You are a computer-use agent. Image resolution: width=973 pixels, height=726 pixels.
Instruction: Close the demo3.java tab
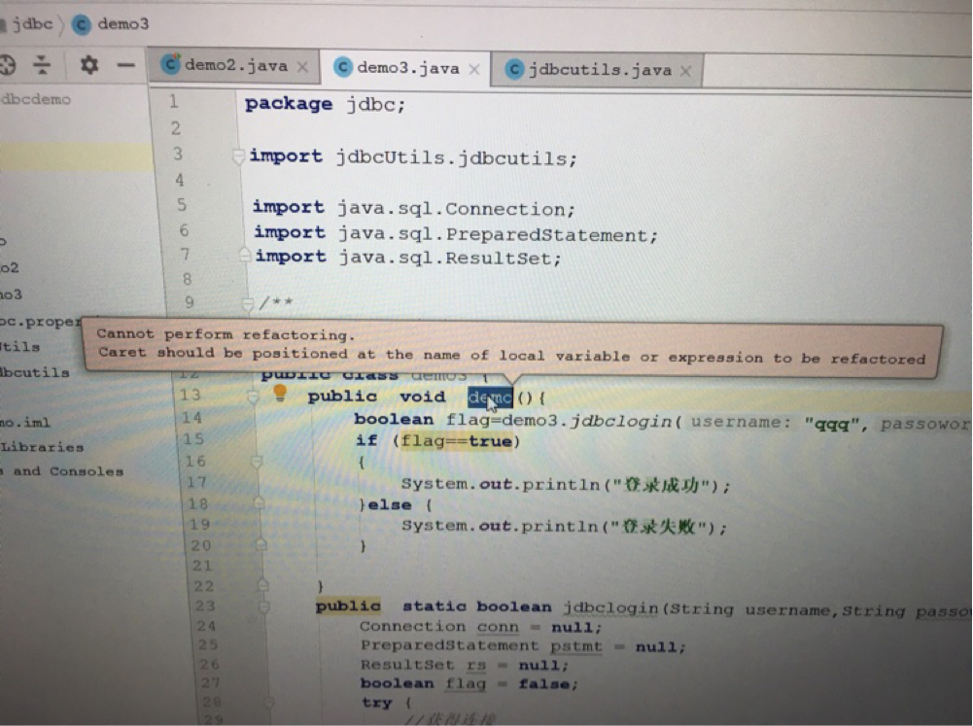pyautogui.click(x=474, y=69)
